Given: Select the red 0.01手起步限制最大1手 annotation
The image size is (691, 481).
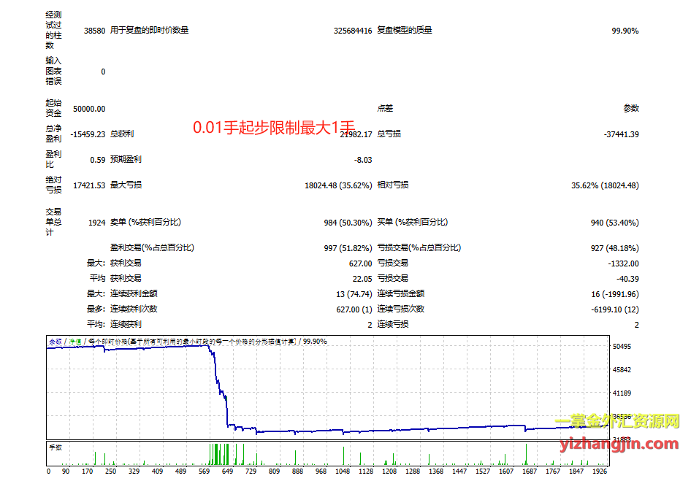Looking at the screenshot, I should coord(273,128).
